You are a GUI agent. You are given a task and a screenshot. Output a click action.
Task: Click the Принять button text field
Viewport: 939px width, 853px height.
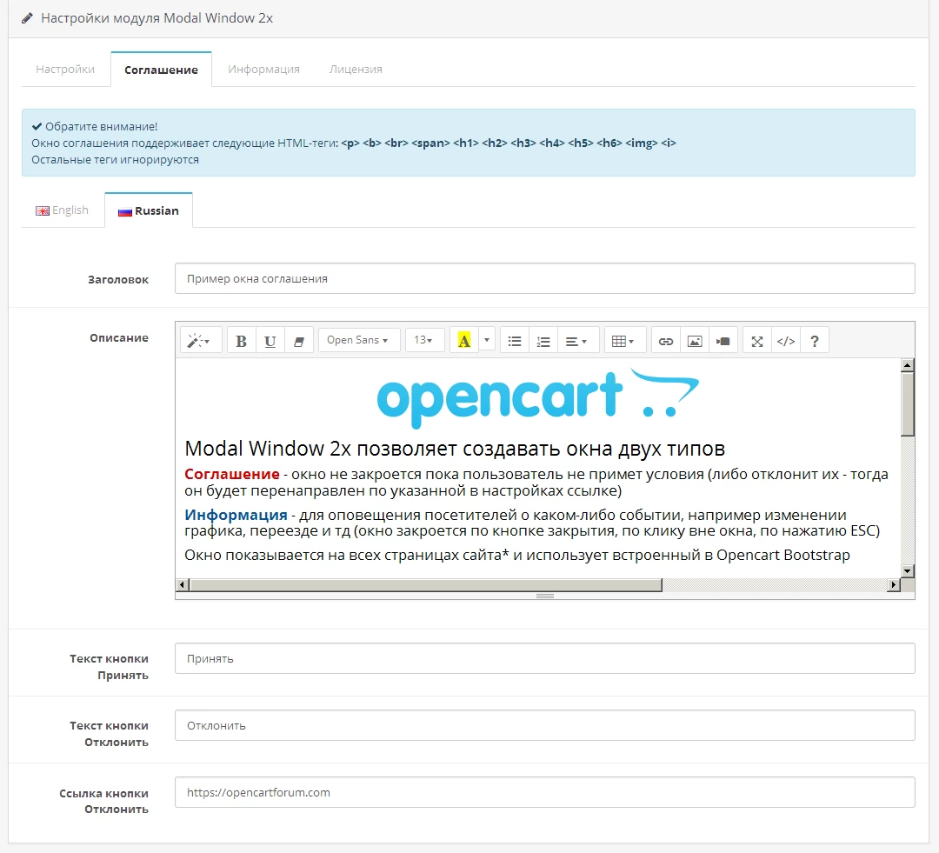[545, 658]
